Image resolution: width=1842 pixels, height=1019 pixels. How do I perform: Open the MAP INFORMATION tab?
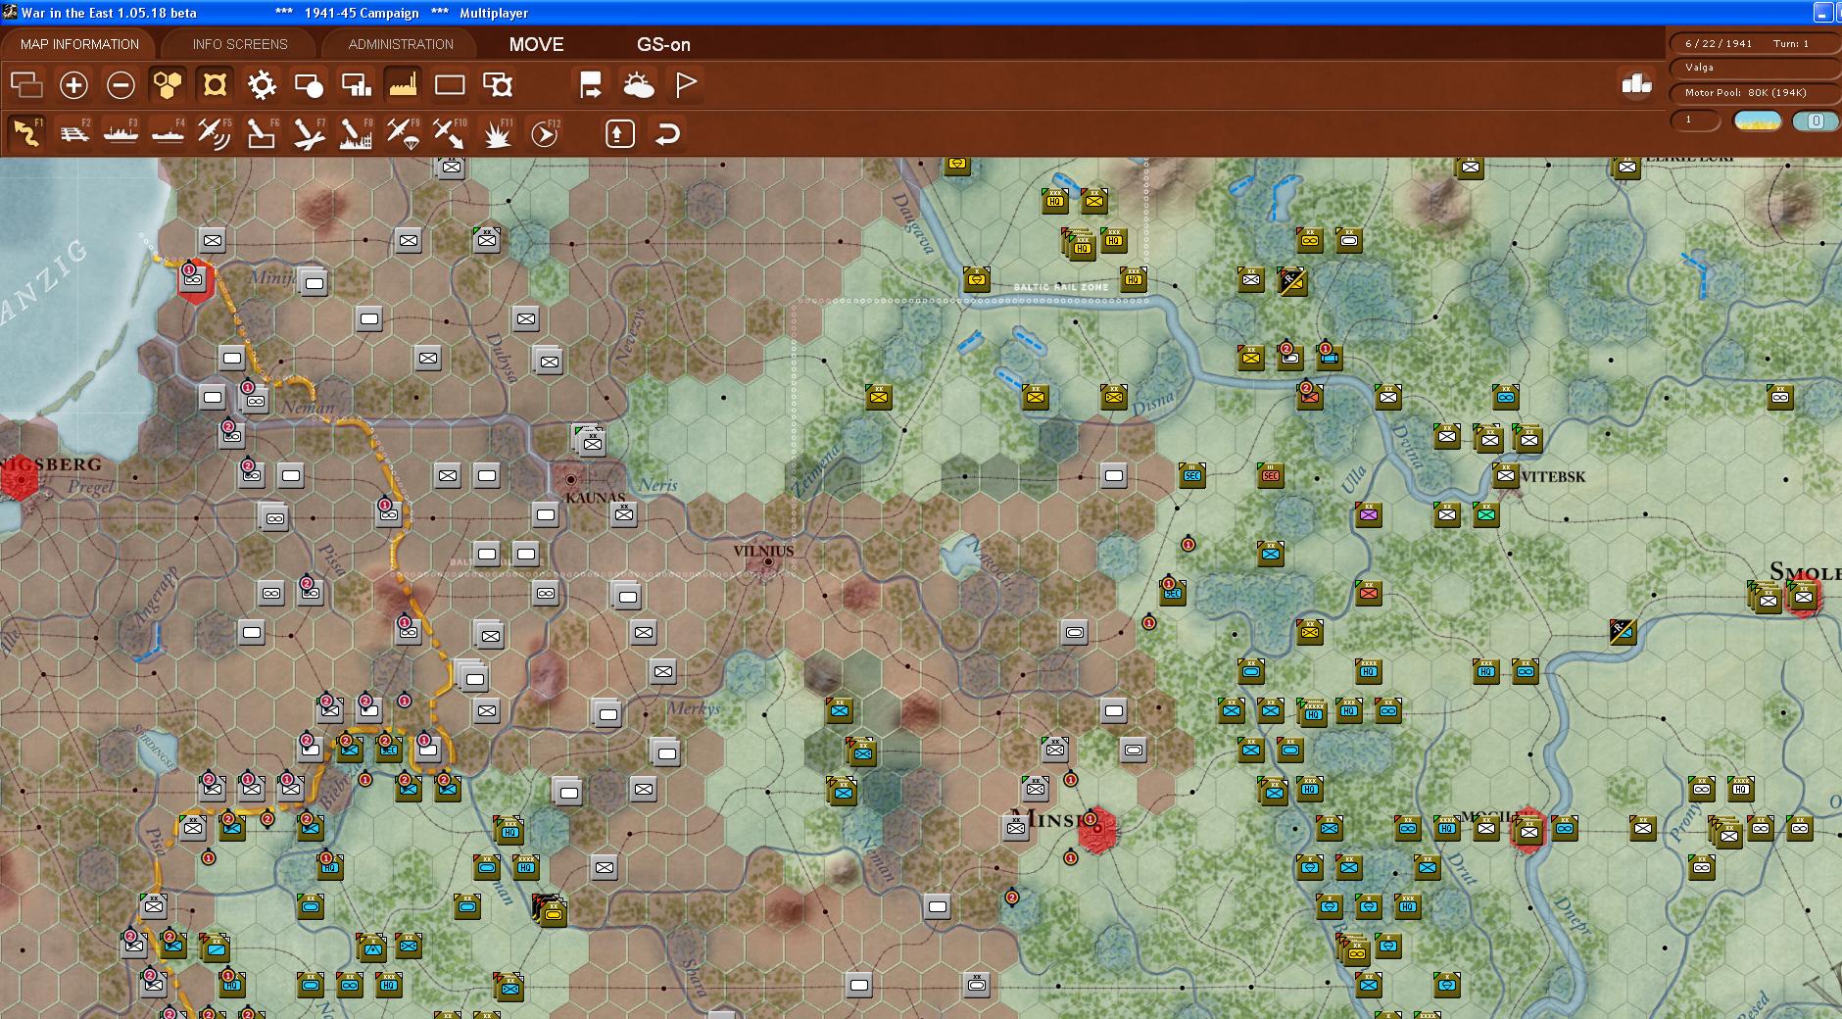[x=79, y=44]
